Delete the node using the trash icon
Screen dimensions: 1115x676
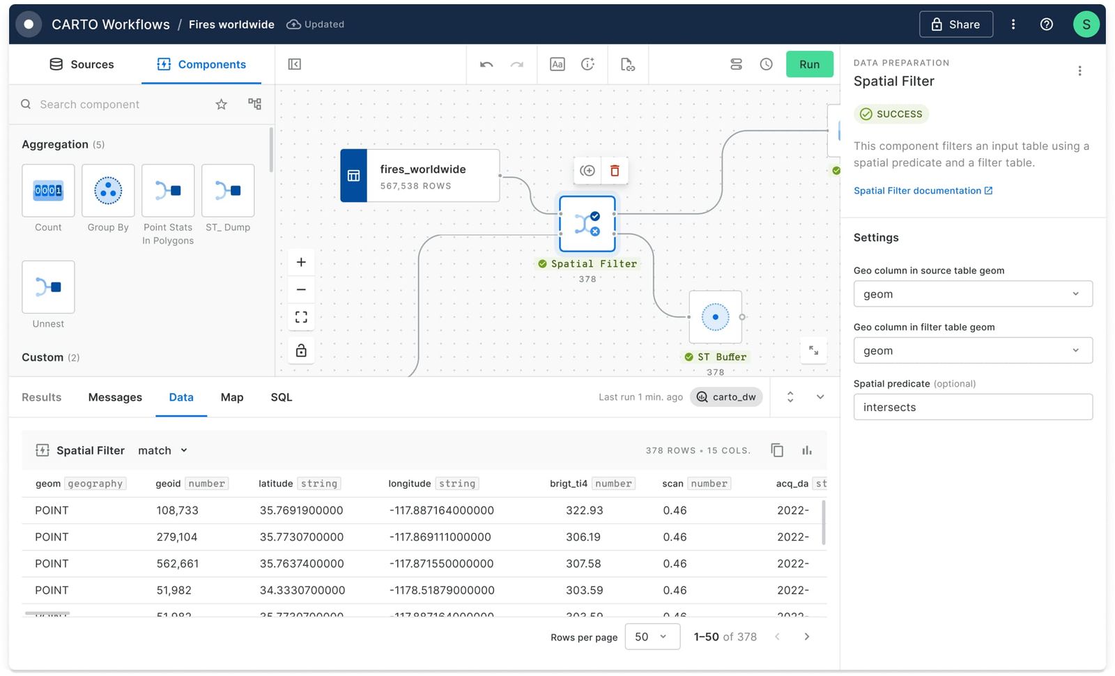[x=615, y=170]
